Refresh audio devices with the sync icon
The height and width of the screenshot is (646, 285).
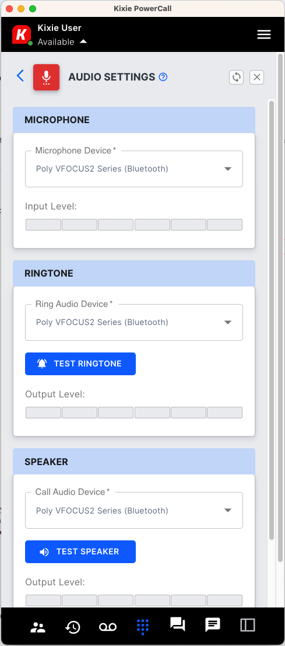click(237, 77)
